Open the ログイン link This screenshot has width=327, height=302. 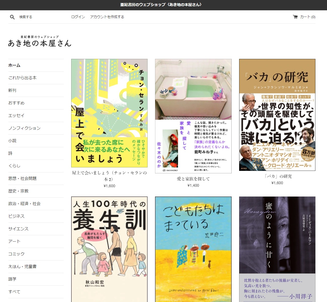(x=78, y=17)
